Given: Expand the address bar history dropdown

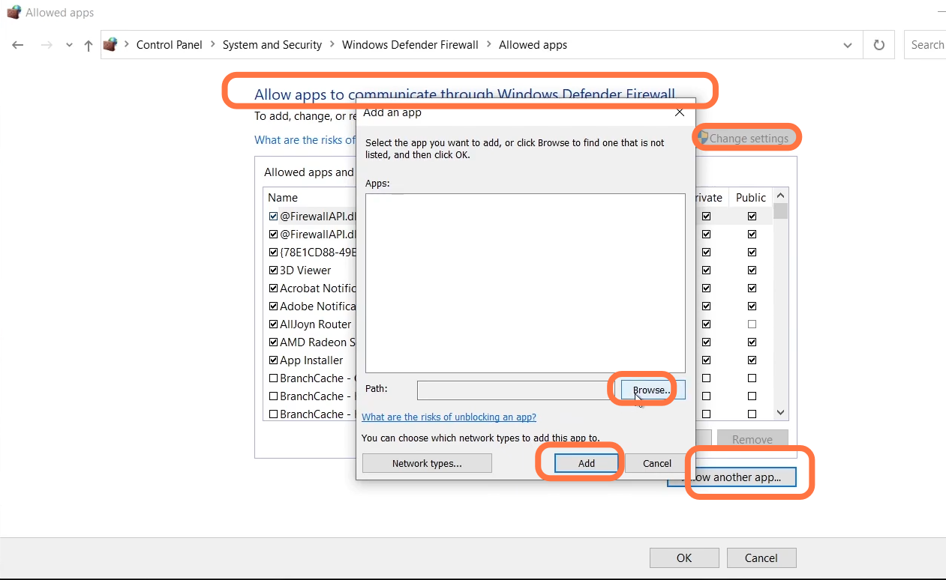Looking at the screenshot, I should pyautogui.click(x=848, y=45).
